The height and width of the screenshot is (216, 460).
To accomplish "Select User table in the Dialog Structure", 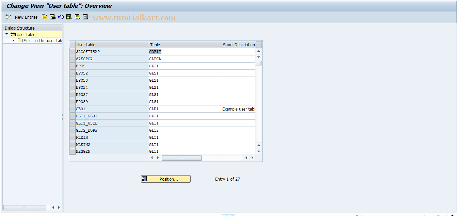I will [x=26, y=34].
